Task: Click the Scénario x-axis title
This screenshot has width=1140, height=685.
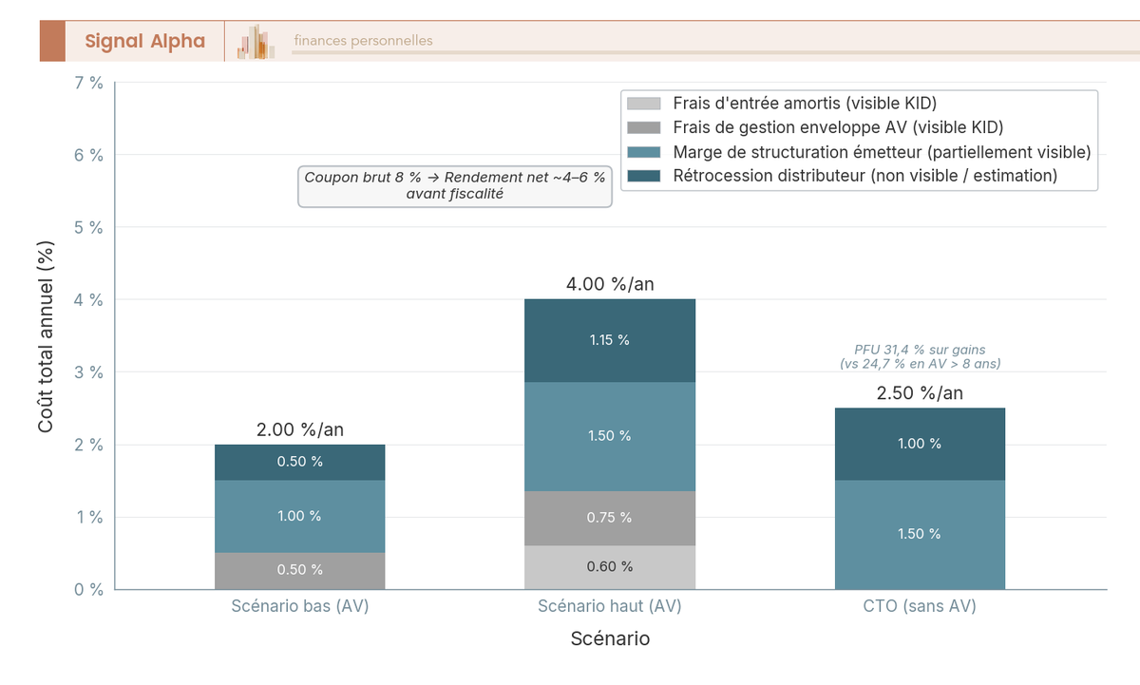Action: coord(612,639)
